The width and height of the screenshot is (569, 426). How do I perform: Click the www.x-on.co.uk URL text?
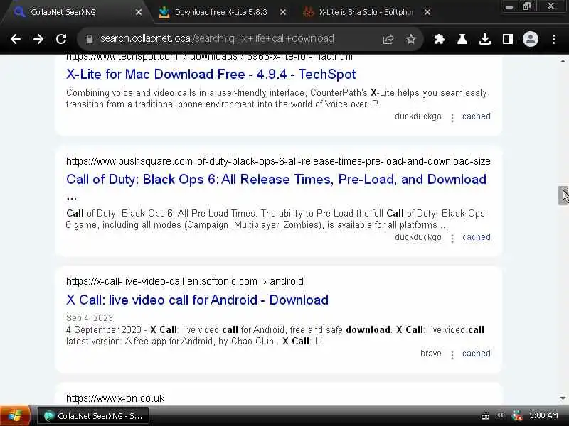(x=115, y=398)
